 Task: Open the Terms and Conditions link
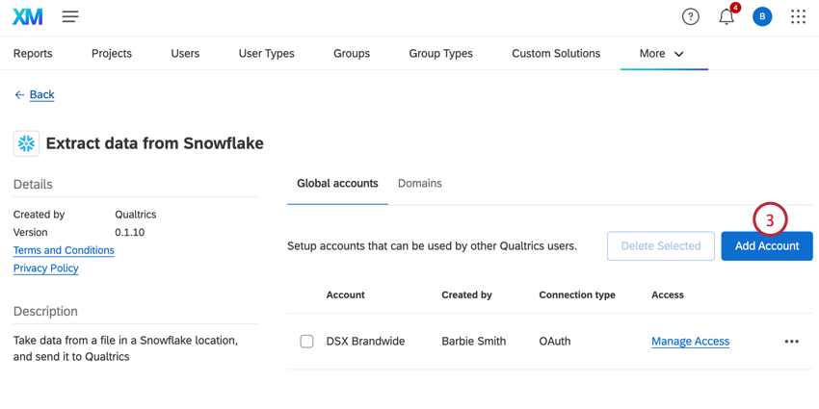tap(64, 250)
